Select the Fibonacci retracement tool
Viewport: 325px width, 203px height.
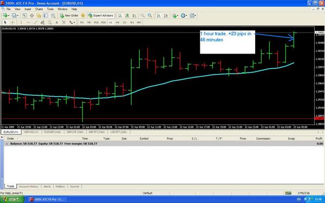pyautogui.click(x=50, y=22)
